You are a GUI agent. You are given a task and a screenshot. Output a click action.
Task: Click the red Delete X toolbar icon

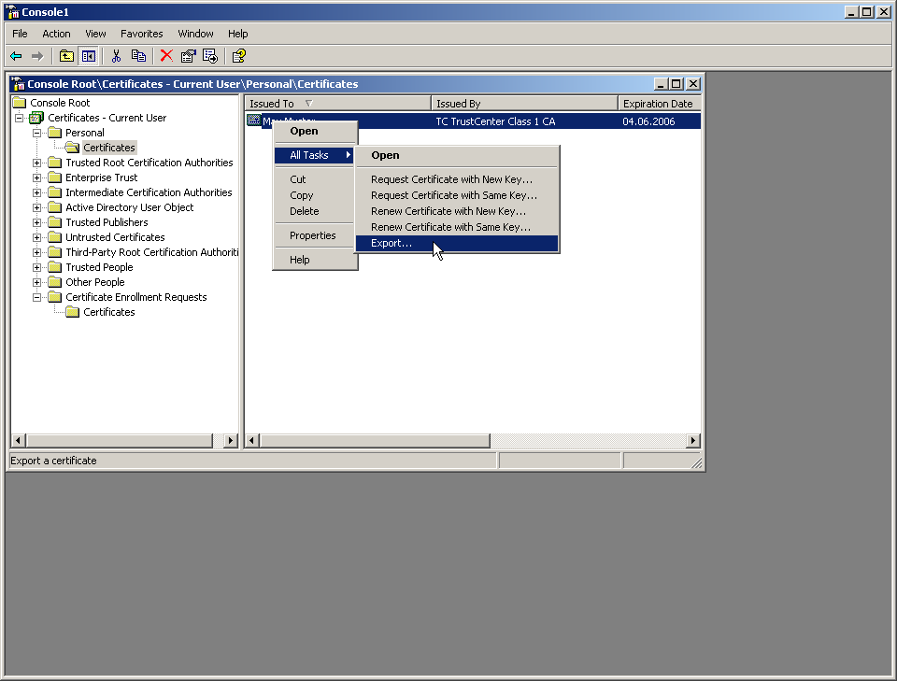click(166, 56)
